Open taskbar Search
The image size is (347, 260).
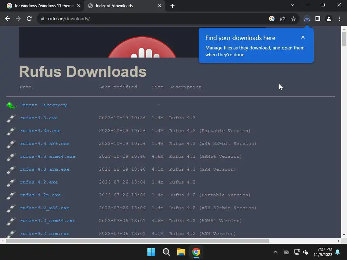166,252
